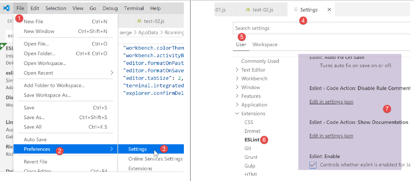414x181 pixels.
Task: Select Settings in the Preferences submenu
Action: click(137, 149)
